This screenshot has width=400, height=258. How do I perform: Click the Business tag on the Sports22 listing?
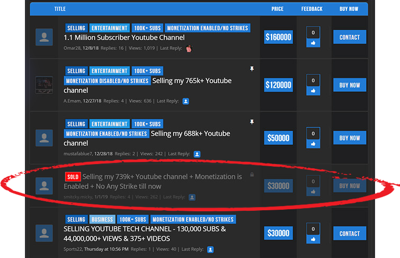(x=102, y=219)
